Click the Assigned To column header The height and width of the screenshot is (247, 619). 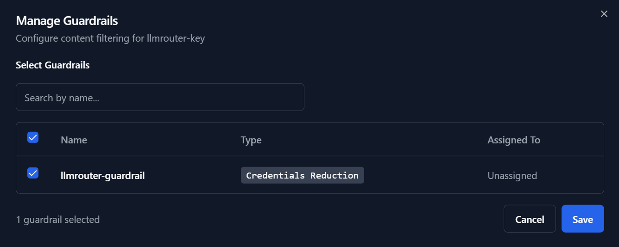point(513,140)
